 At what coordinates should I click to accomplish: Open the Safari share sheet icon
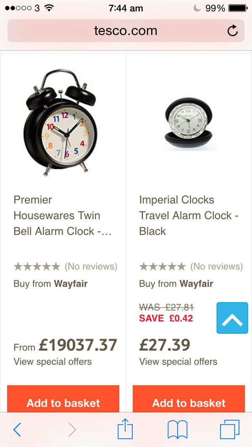click(x=125, y=429)
